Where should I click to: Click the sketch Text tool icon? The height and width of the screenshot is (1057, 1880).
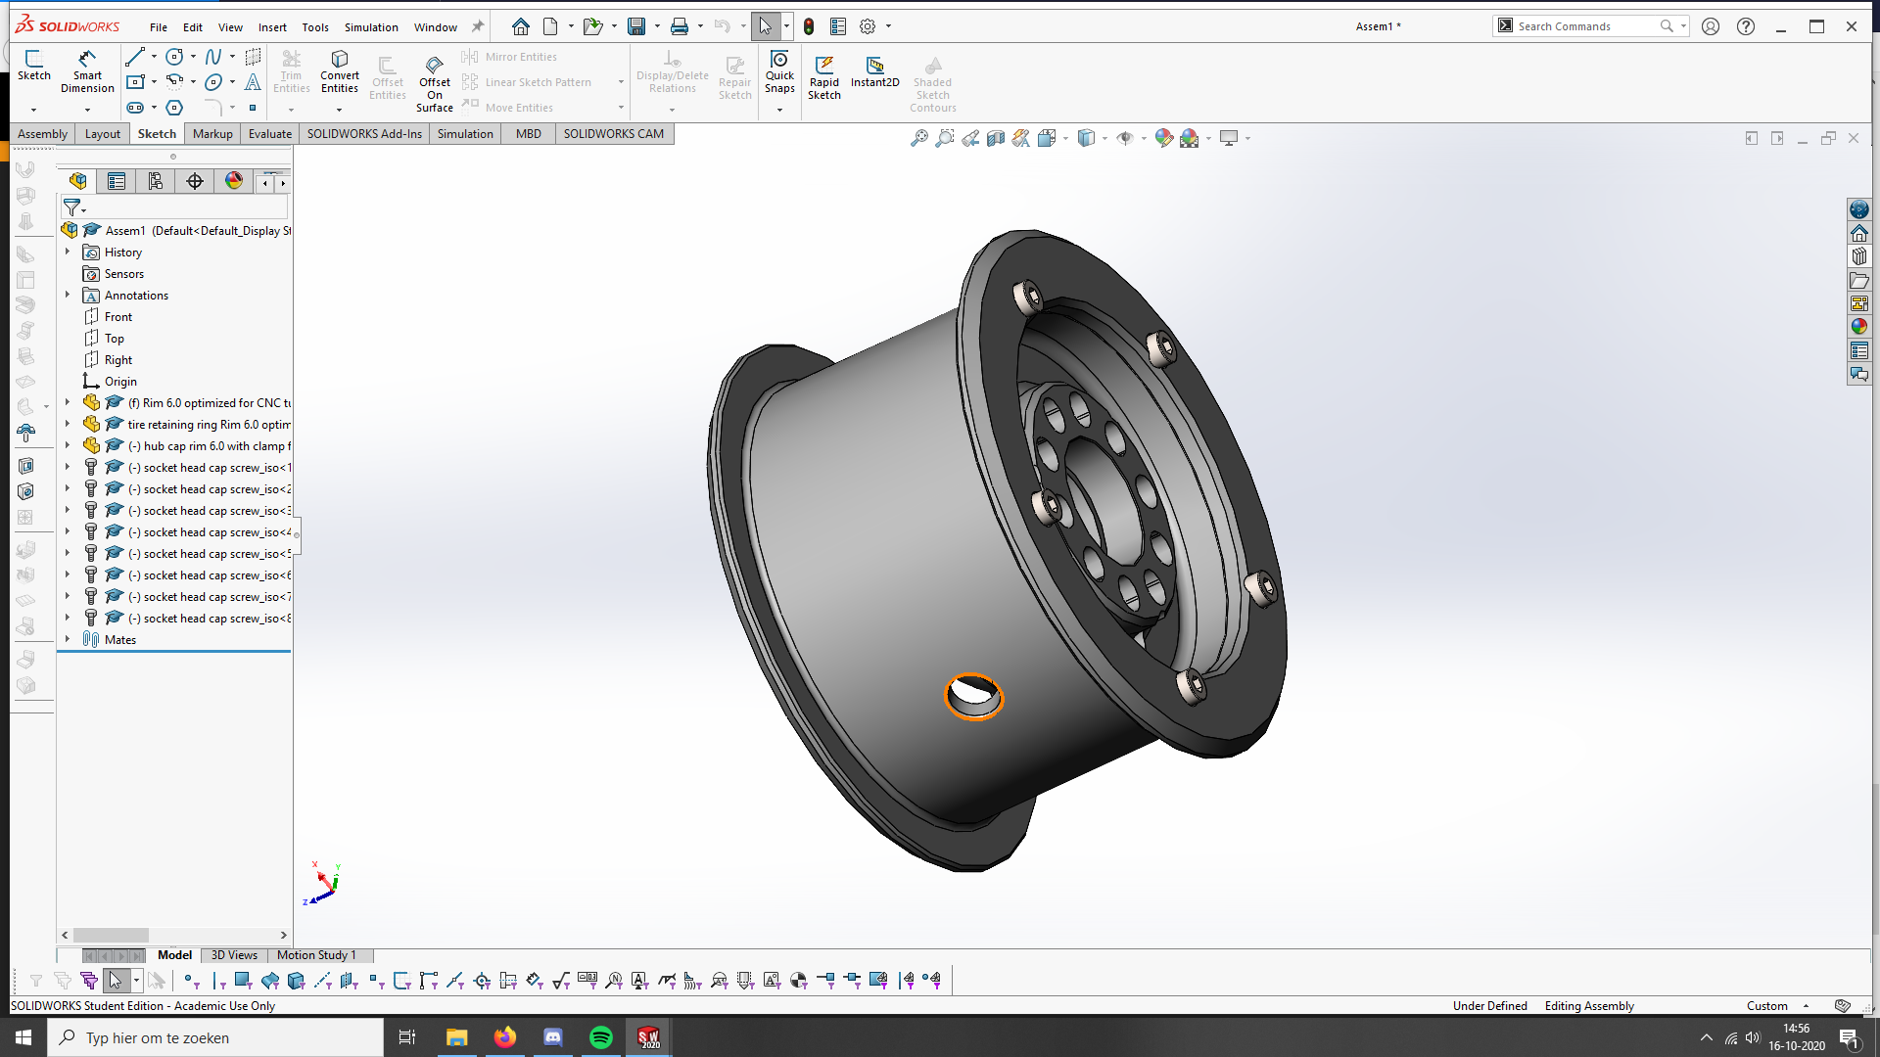(253, 82)
